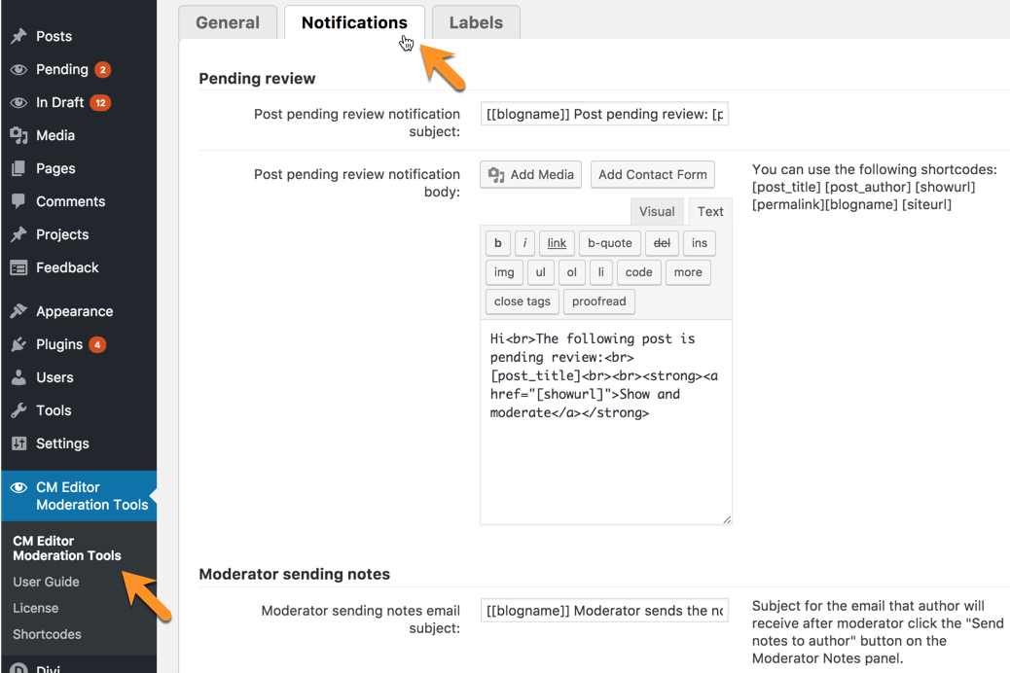This screenshot has width=1010, height=673.
Task: Click the Posts pin icon in sidebar
Action: 18,36
